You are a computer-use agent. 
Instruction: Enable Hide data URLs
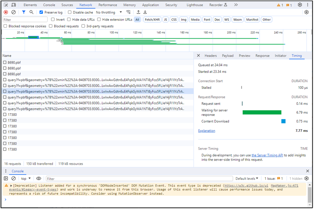tap(69, 19)
